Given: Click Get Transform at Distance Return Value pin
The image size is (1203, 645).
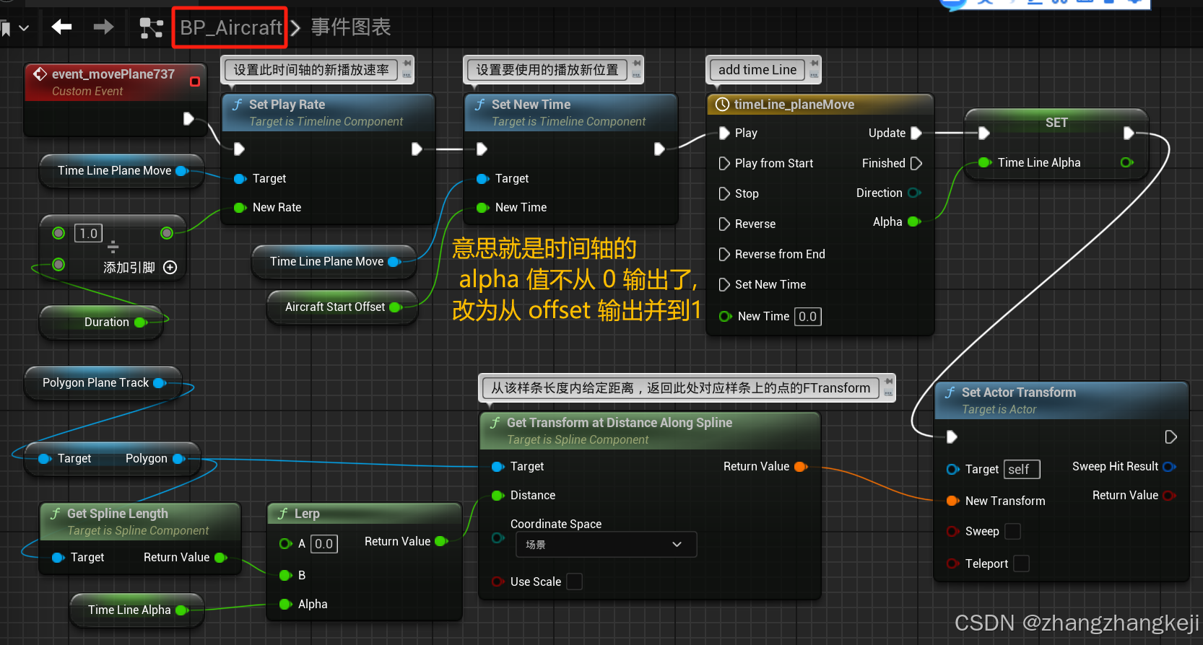Looking at the screenshot, I should pyautogui.click(x=801, y=467).
